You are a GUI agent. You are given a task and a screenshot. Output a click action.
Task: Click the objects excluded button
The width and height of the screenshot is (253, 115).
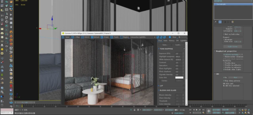(232, 55)
